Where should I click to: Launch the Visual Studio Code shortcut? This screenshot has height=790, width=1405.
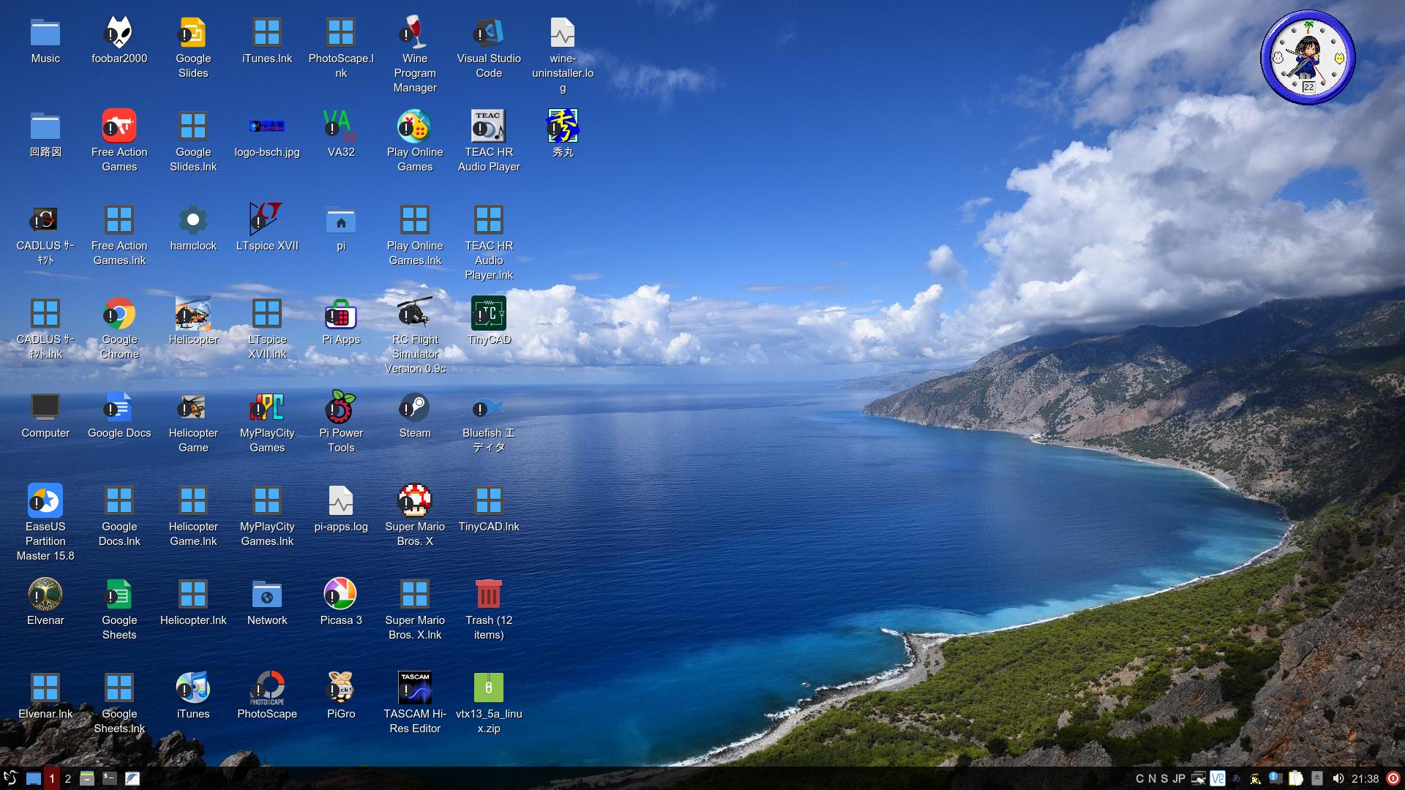[x=489, y=33]
